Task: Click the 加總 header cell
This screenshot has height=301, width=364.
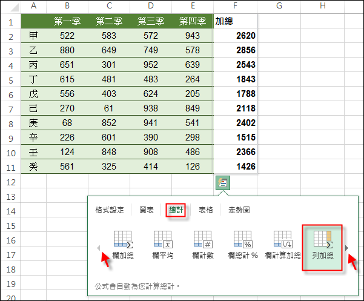Action: (x=235, y=21)
